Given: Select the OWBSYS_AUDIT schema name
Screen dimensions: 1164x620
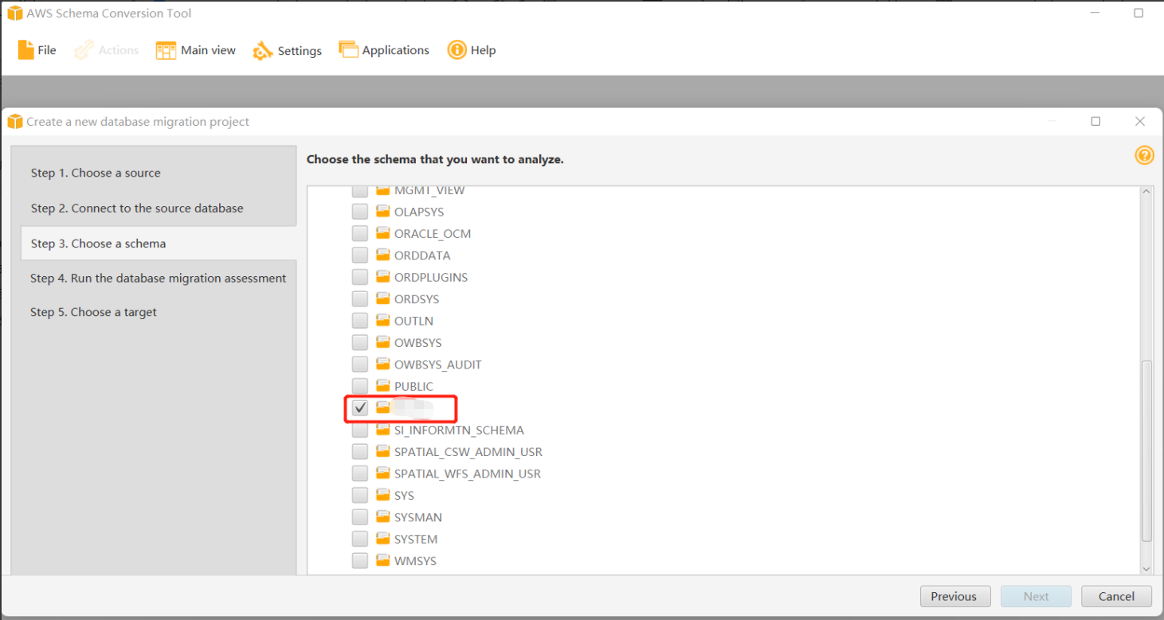Looking at the screenshot, I should click(438, 365).
